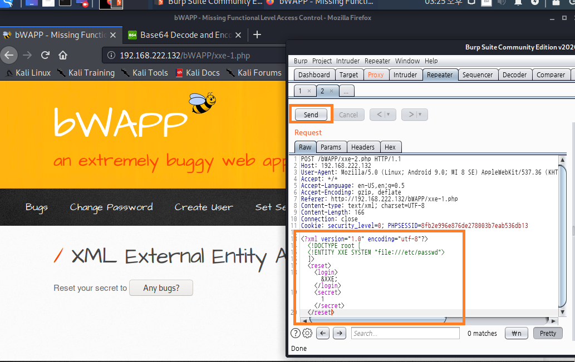The height and width of the screenshot is (362, 575).
Task: Switch to the Decoder tab
Action: click(x=514, y=75)
